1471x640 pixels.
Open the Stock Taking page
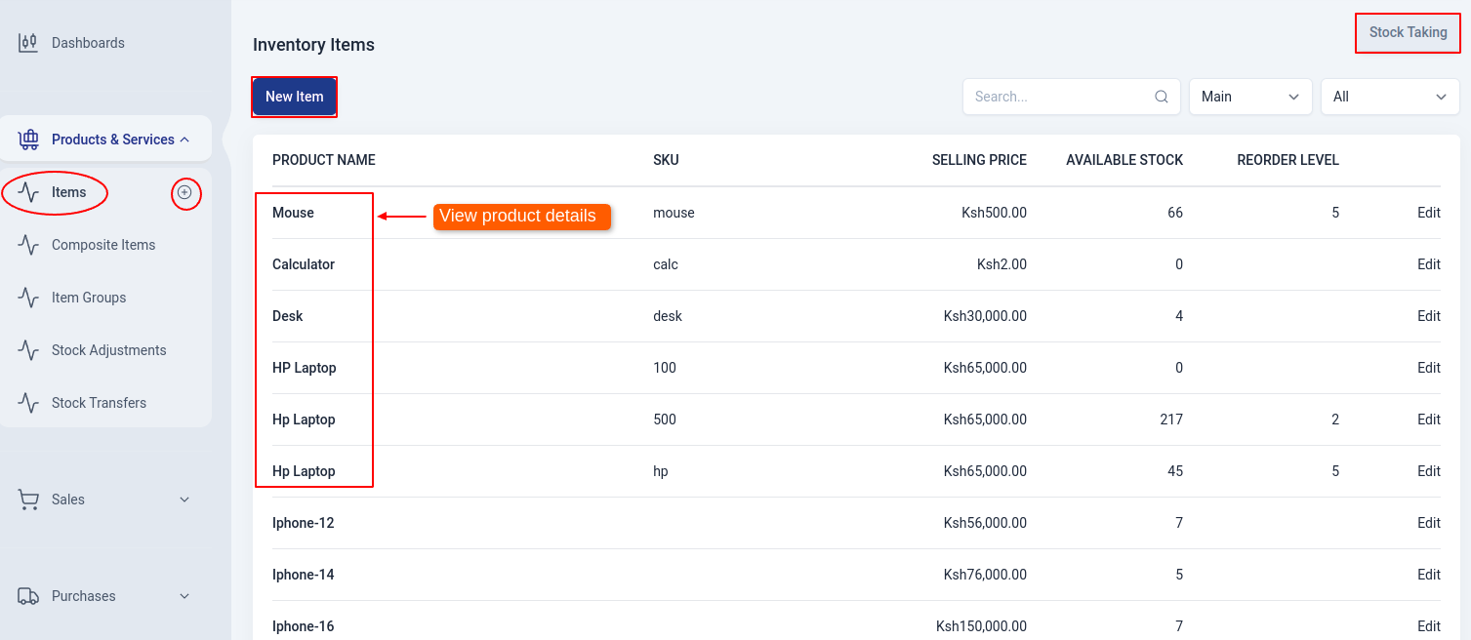(x=1408, y=32)
